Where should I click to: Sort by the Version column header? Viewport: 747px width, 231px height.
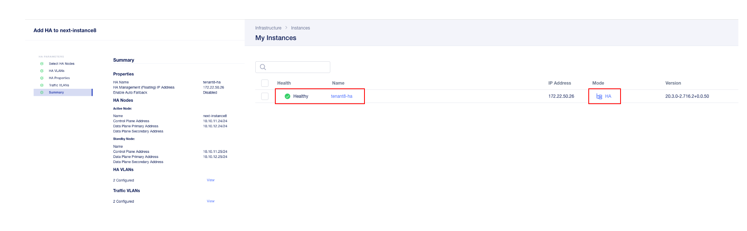tap(673, 83)
